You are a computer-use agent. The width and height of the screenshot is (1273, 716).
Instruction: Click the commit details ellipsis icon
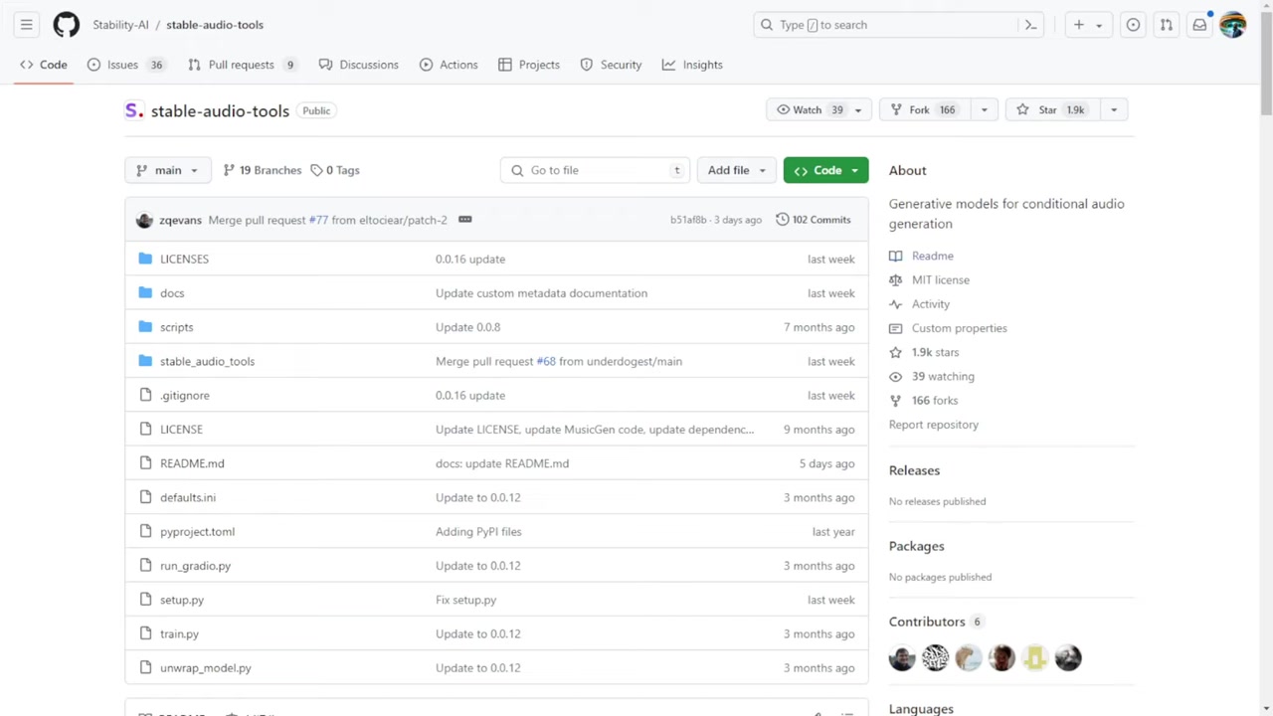(464, 220)
